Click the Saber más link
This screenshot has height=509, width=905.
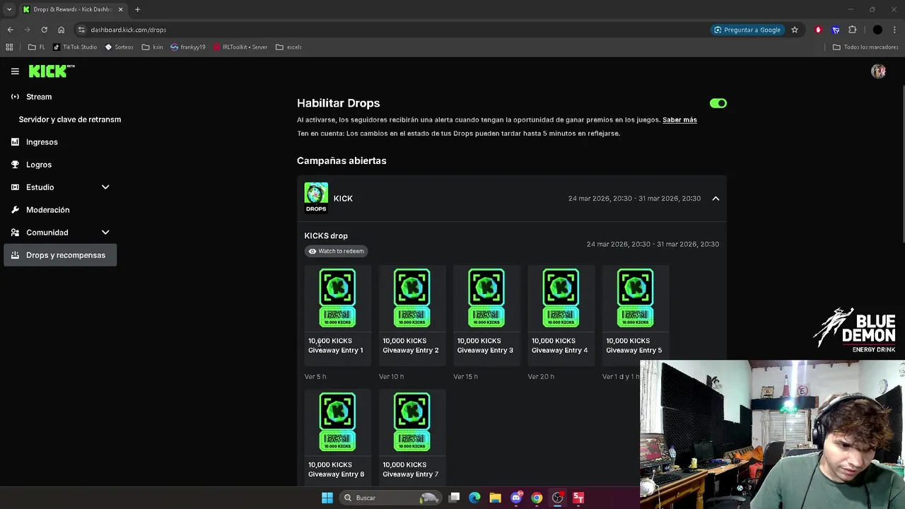tap(679, 120)
